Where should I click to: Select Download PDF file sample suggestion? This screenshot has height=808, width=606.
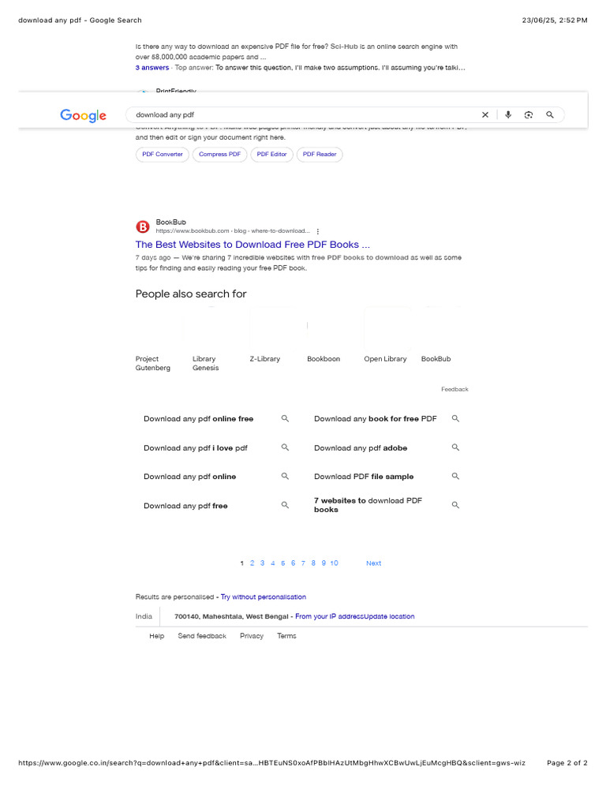pyautogui.click(x=364, y=477)
